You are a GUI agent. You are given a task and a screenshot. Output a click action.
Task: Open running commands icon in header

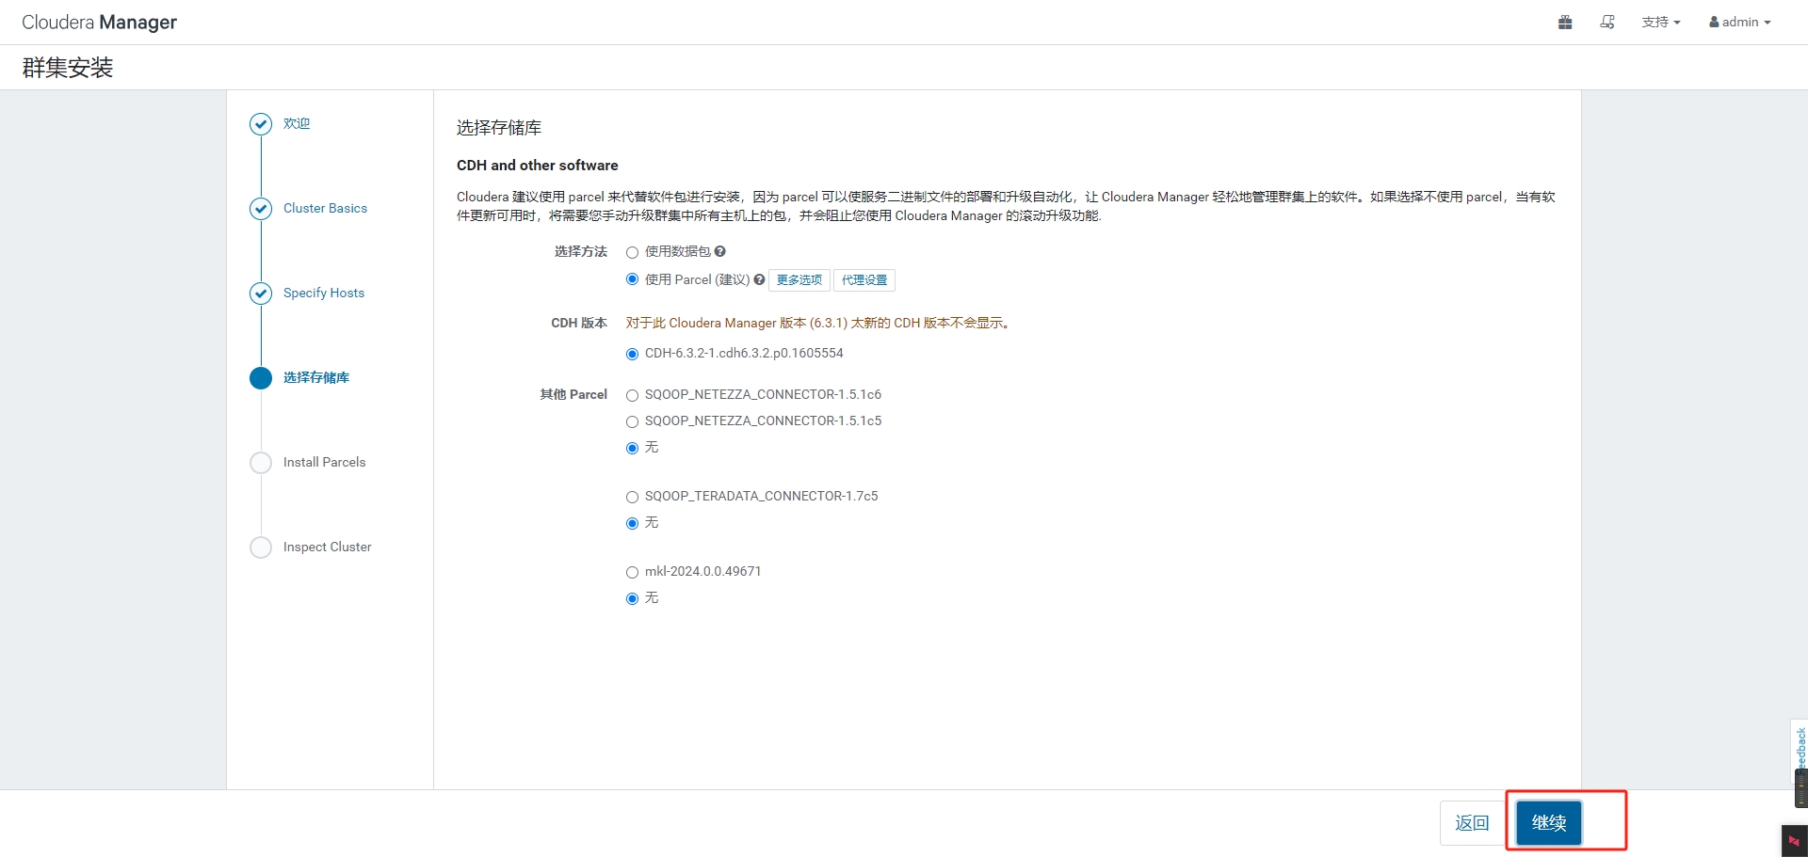click(1607, 22)
